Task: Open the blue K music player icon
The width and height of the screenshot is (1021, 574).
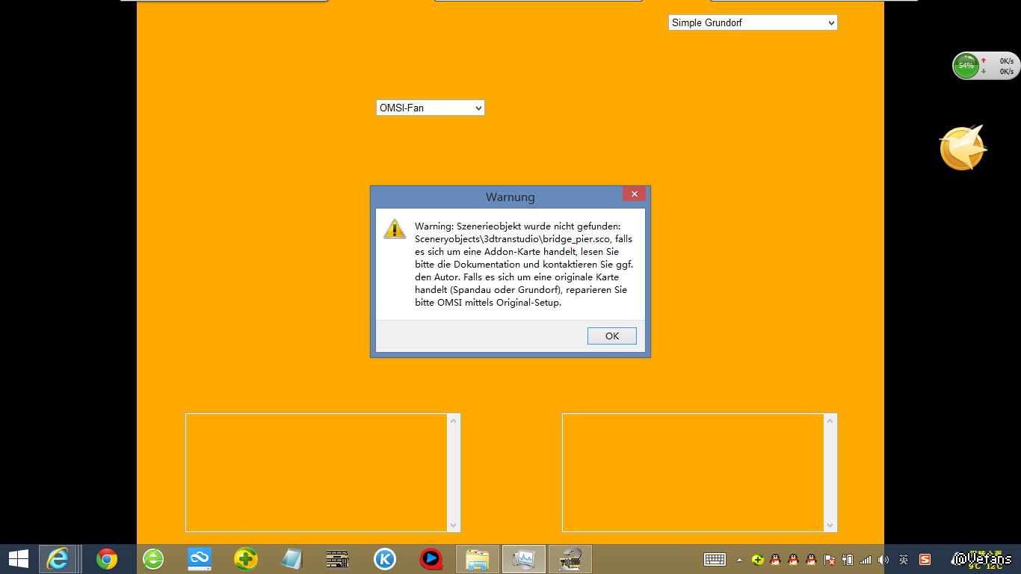Action: pyautogui.click(x=384, y=559)
